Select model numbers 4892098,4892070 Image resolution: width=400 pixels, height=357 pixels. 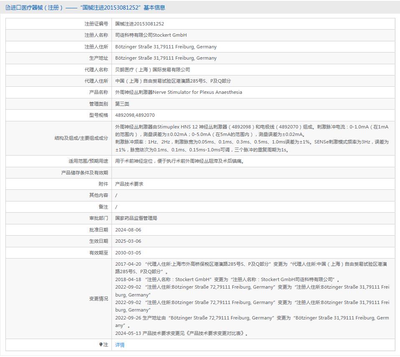[x=135, y=115]
